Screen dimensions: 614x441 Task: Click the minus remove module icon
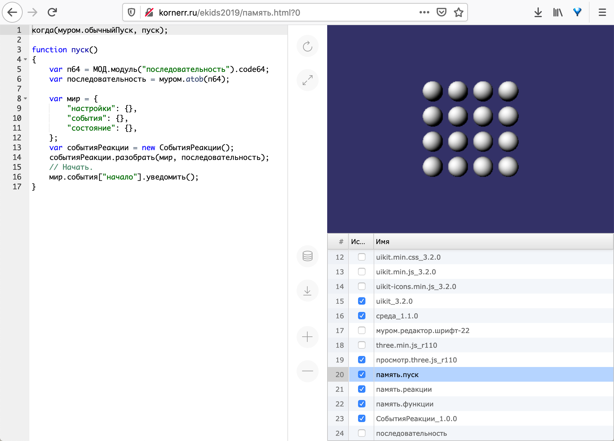(307, 371)
